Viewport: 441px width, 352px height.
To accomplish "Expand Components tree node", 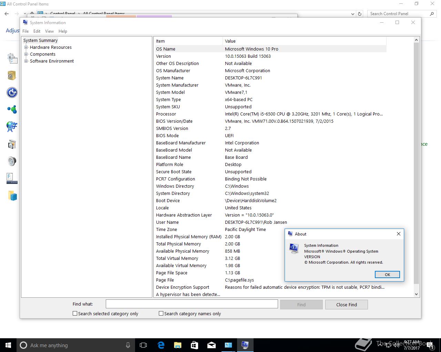I will [26, 54].
